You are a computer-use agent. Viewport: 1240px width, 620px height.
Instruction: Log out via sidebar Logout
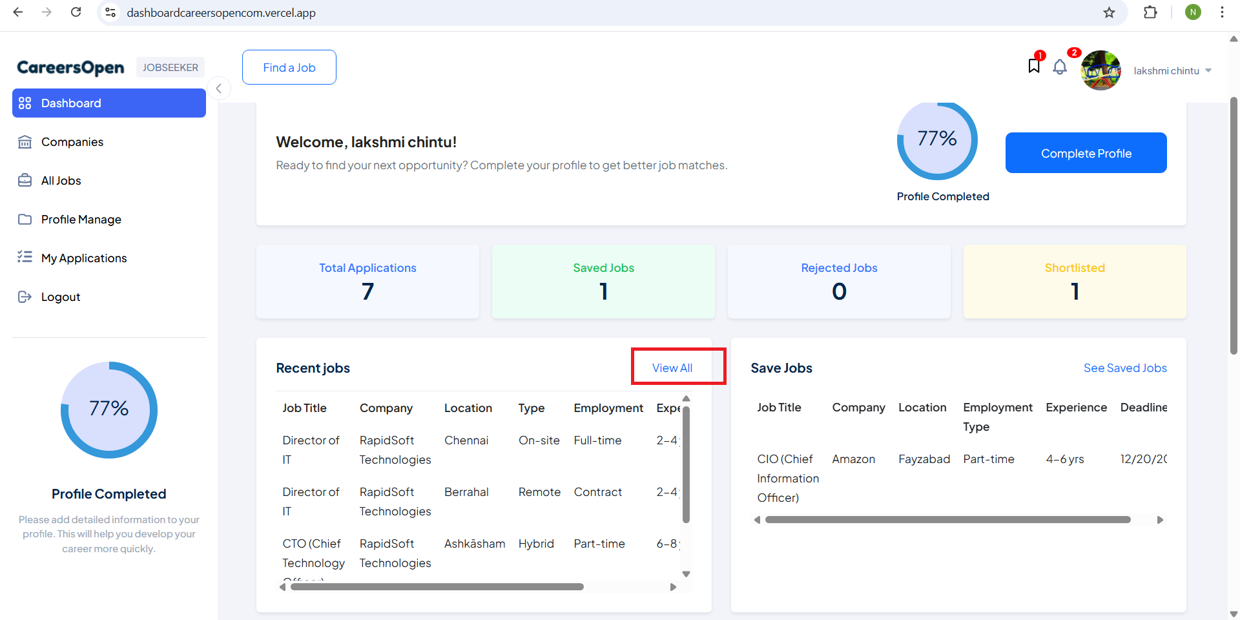coord(60,297)
